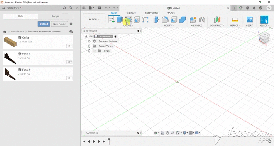Open the notifications bell

[x=254, y=8]
